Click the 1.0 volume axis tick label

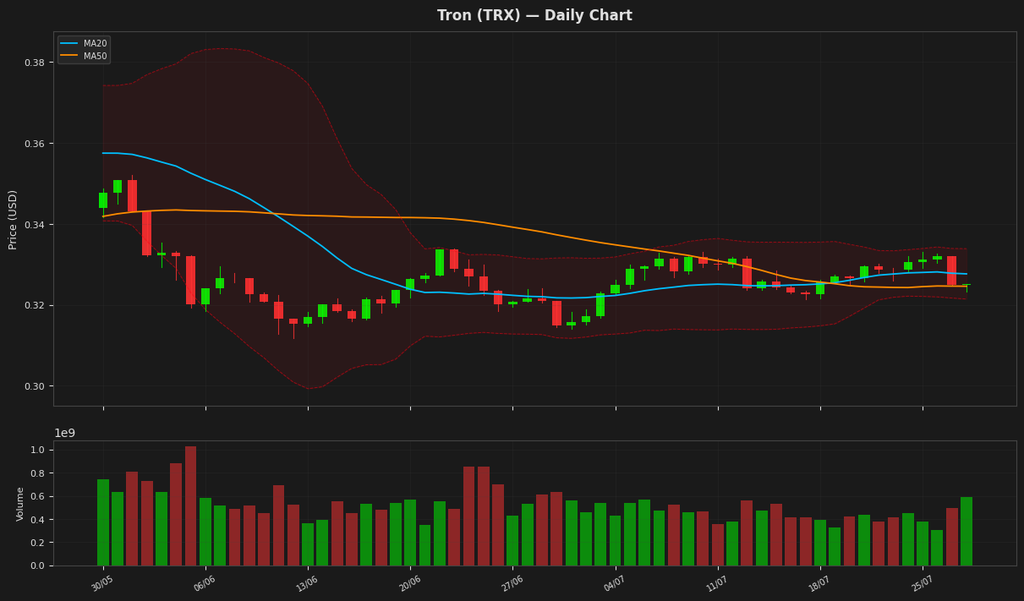pyautogui.click(x=39, y=450)
